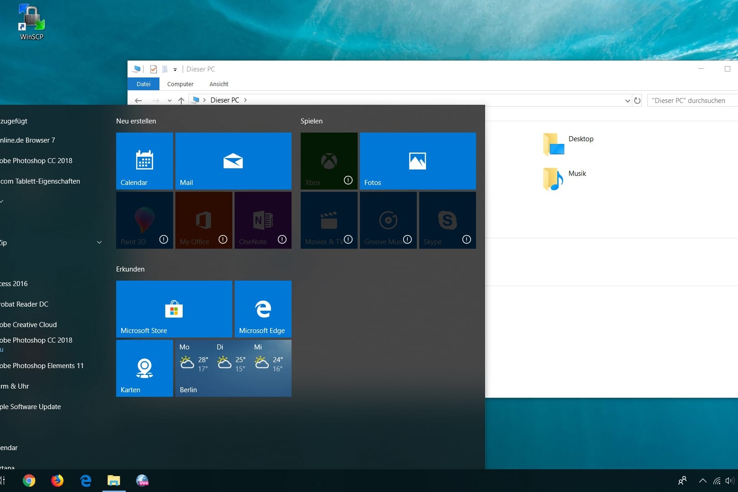Click the Dieser PC search field
Viewport: 738px width, 492px height.
[x=692, y=100]
